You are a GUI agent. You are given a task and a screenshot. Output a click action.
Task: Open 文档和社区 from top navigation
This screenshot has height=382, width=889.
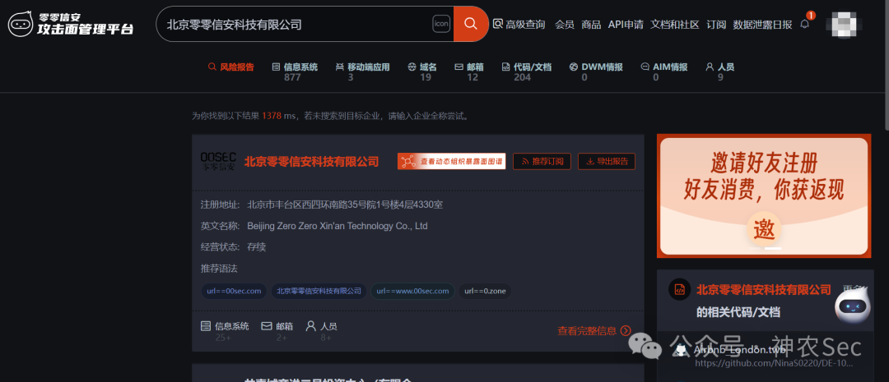(x=675, y=25)
